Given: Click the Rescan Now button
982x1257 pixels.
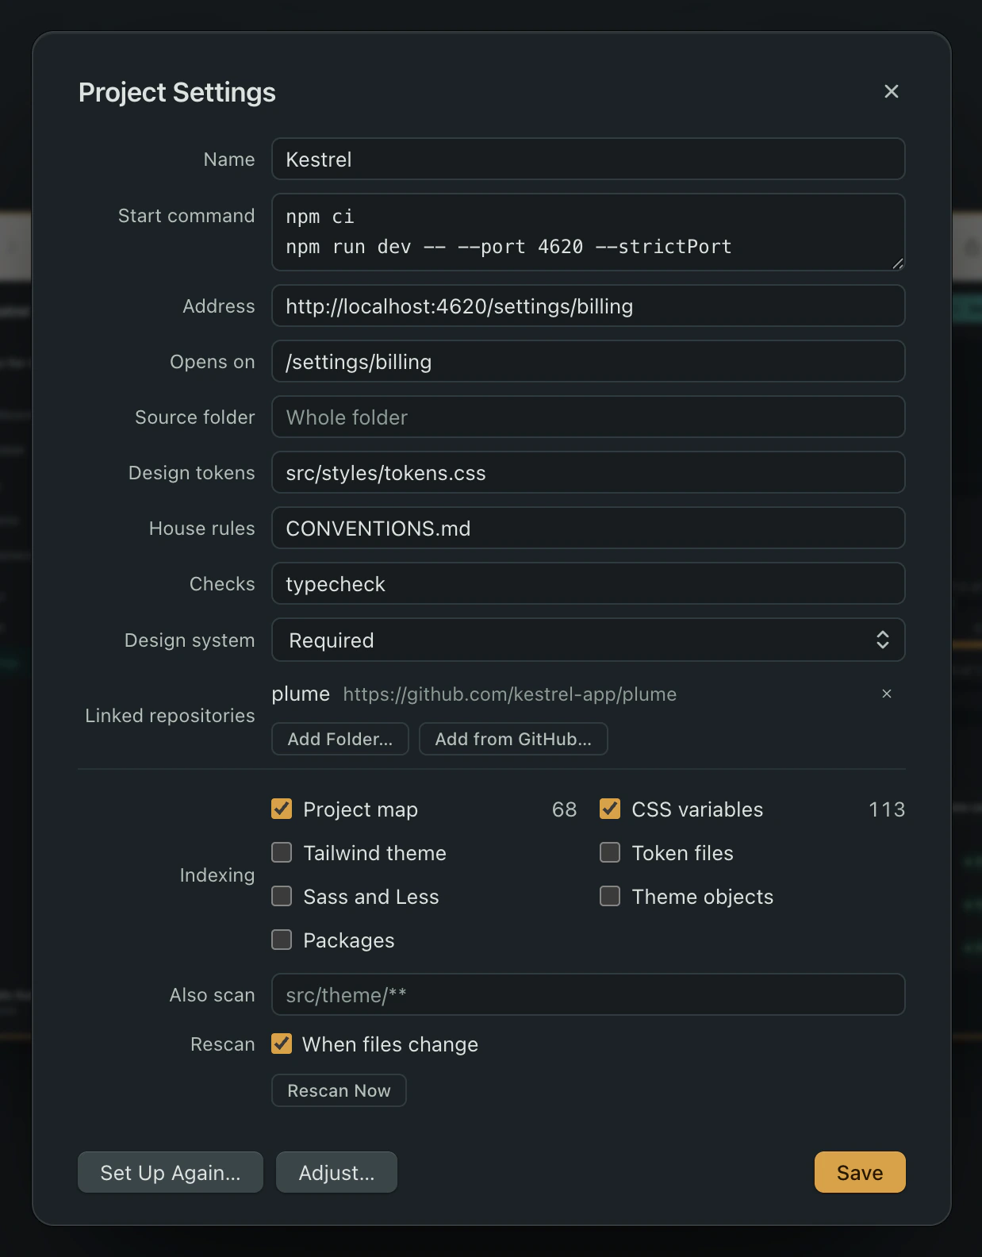Looking at the screenshot, I should (x=339, y=1090).
